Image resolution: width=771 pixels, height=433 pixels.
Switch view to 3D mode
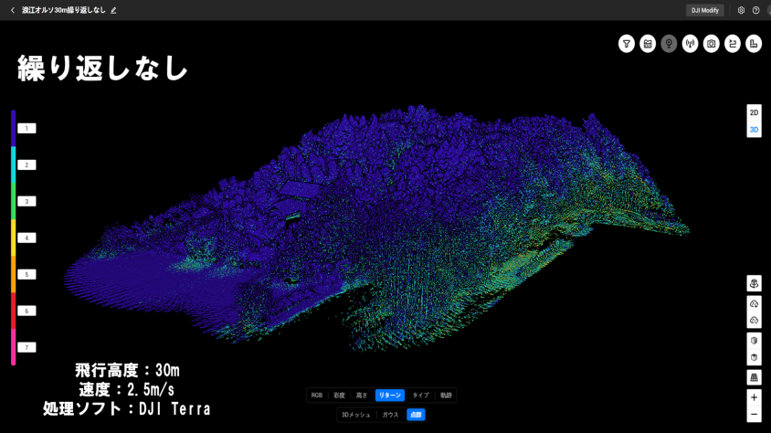754,130
